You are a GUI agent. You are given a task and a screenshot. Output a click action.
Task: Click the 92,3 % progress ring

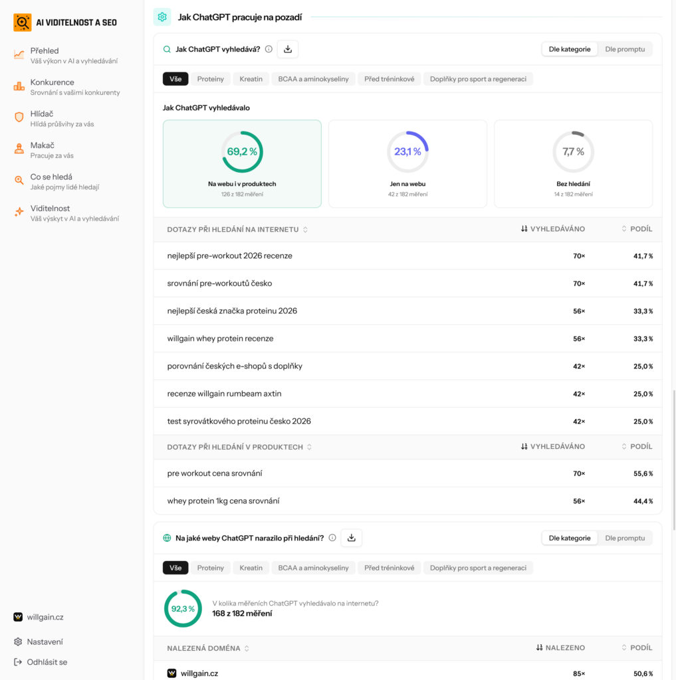183,608
